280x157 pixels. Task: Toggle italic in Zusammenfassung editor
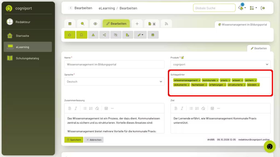(x=76, y=108)
